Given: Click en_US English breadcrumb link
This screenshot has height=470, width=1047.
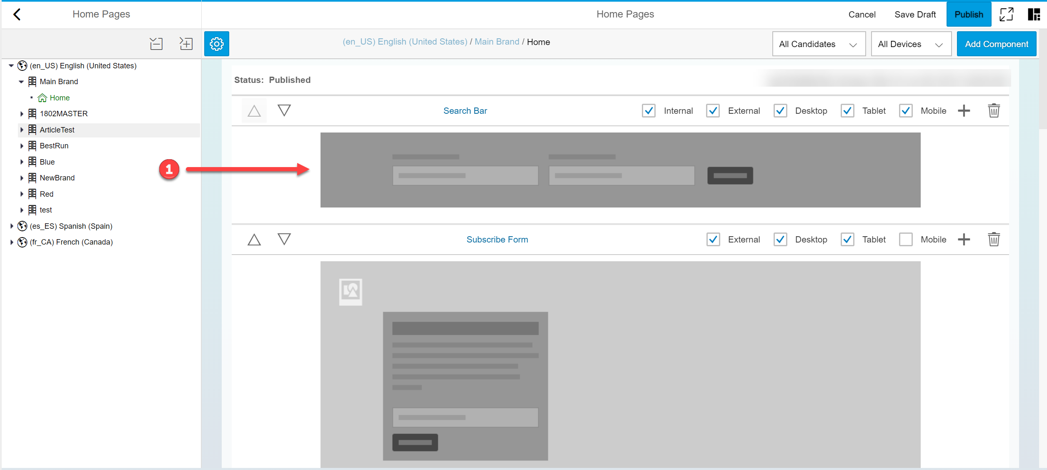Looking at the screenshot, I should click(x=405, y=42).
